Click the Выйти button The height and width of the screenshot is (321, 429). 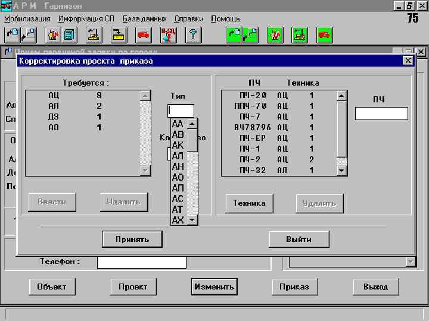coord(299,240)
